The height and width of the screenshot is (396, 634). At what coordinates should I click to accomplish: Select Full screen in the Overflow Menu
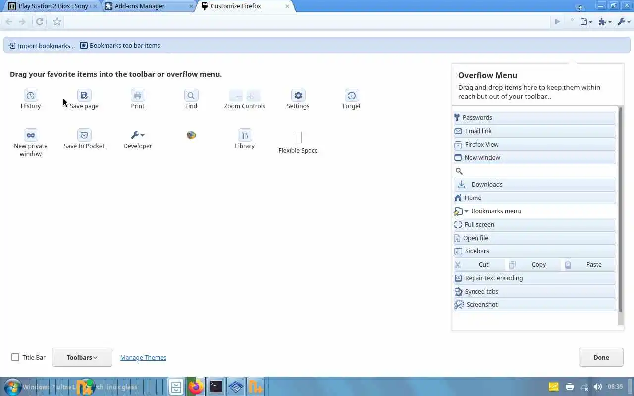pyautogui.click(x=534, y=224)
